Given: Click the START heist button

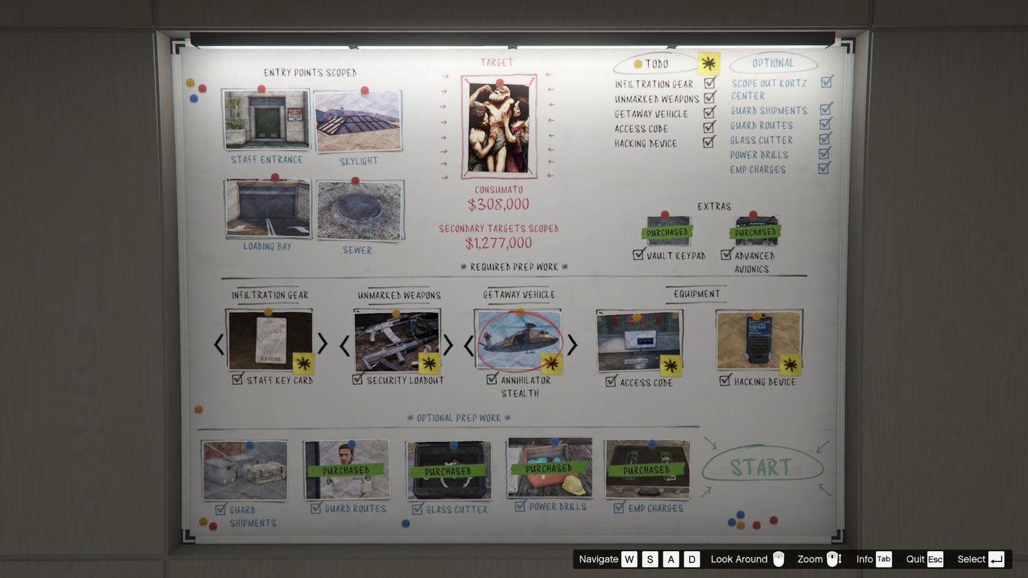Looking at the screenshot, I should [x=763, y=467].
